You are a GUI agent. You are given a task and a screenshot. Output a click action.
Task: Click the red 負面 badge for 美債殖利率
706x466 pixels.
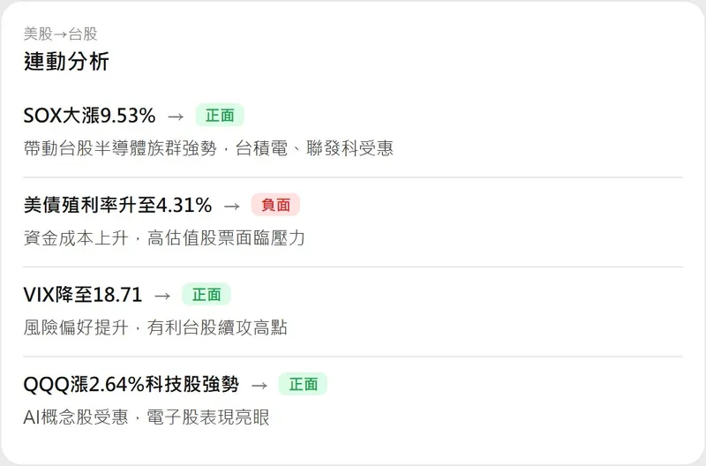pyautogui.click(x=275, y=206)
